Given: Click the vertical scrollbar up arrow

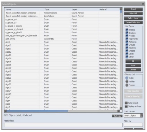Looking at the screenshot, I should coord(121,9).
